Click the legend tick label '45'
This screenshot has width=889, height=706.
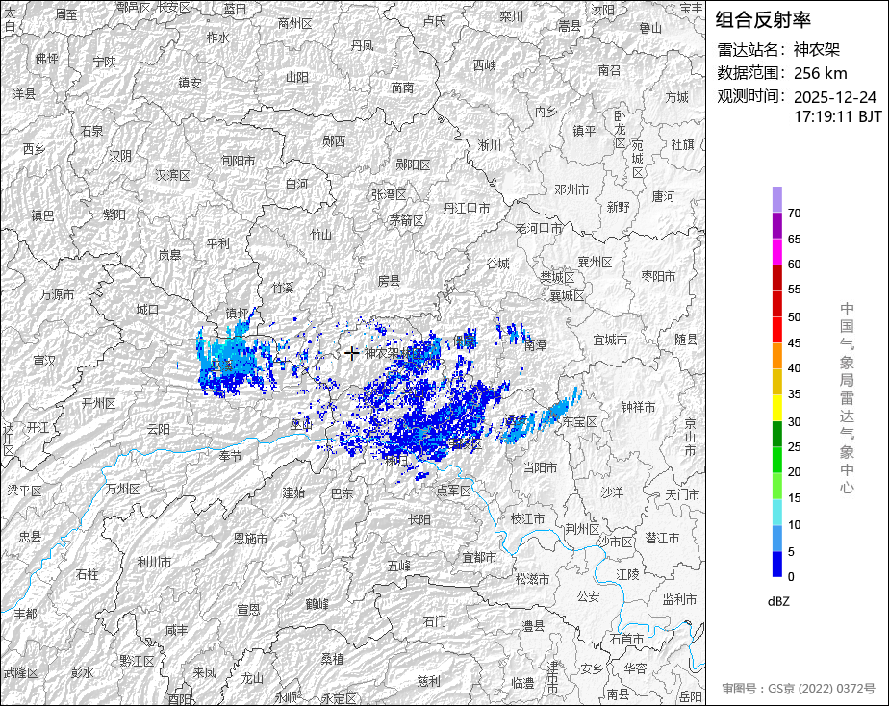[794, 342]
